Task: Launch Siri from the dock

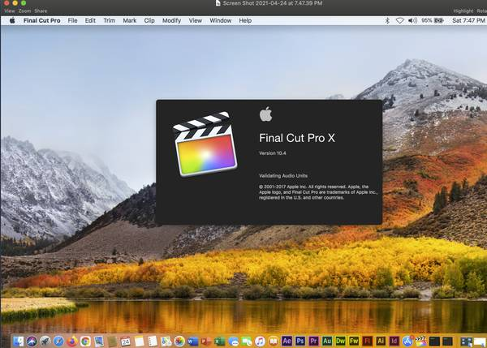Action: tap(32, 342)
